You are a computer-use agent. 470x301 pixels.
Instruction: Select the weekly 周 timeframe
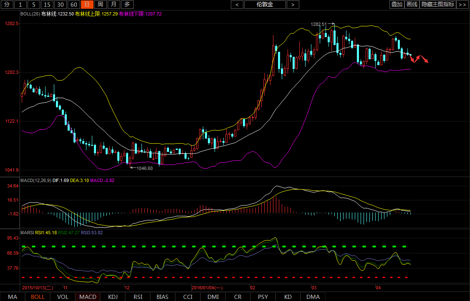[101, 5]
